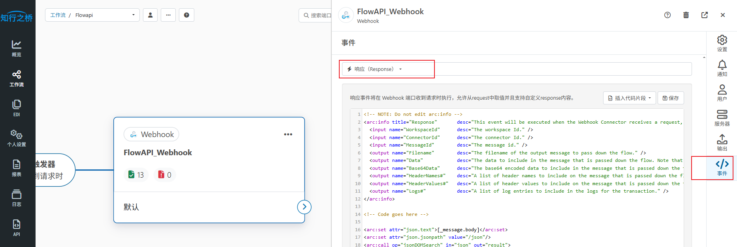Delete connector with trash icon
The image size is (737, 247).
[686, 15]
